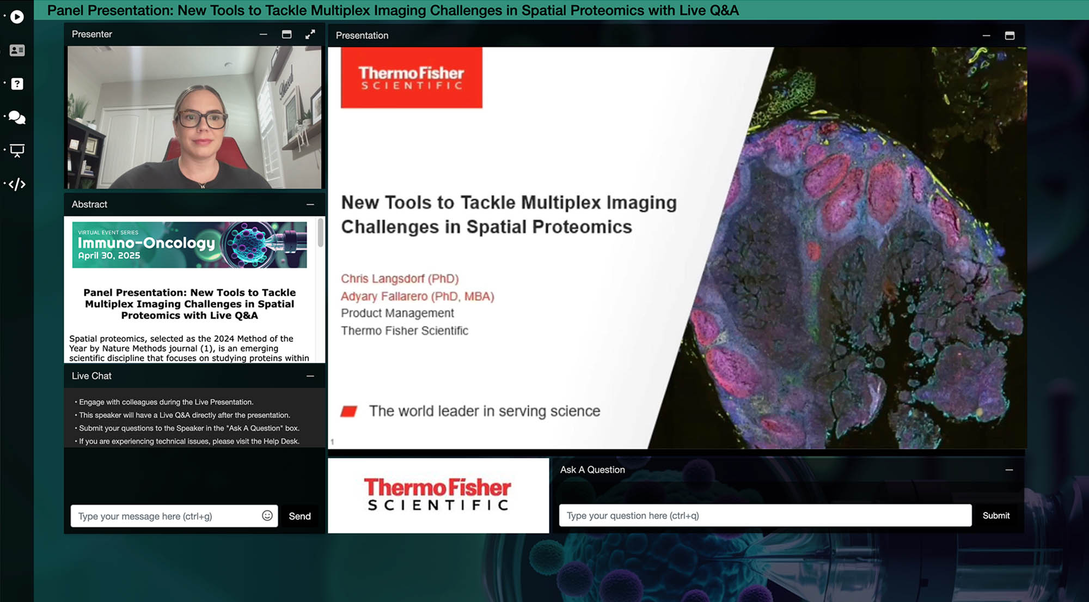Maximize the Presentation panel window
The image size is (1089, 602).
point(1010,35)
